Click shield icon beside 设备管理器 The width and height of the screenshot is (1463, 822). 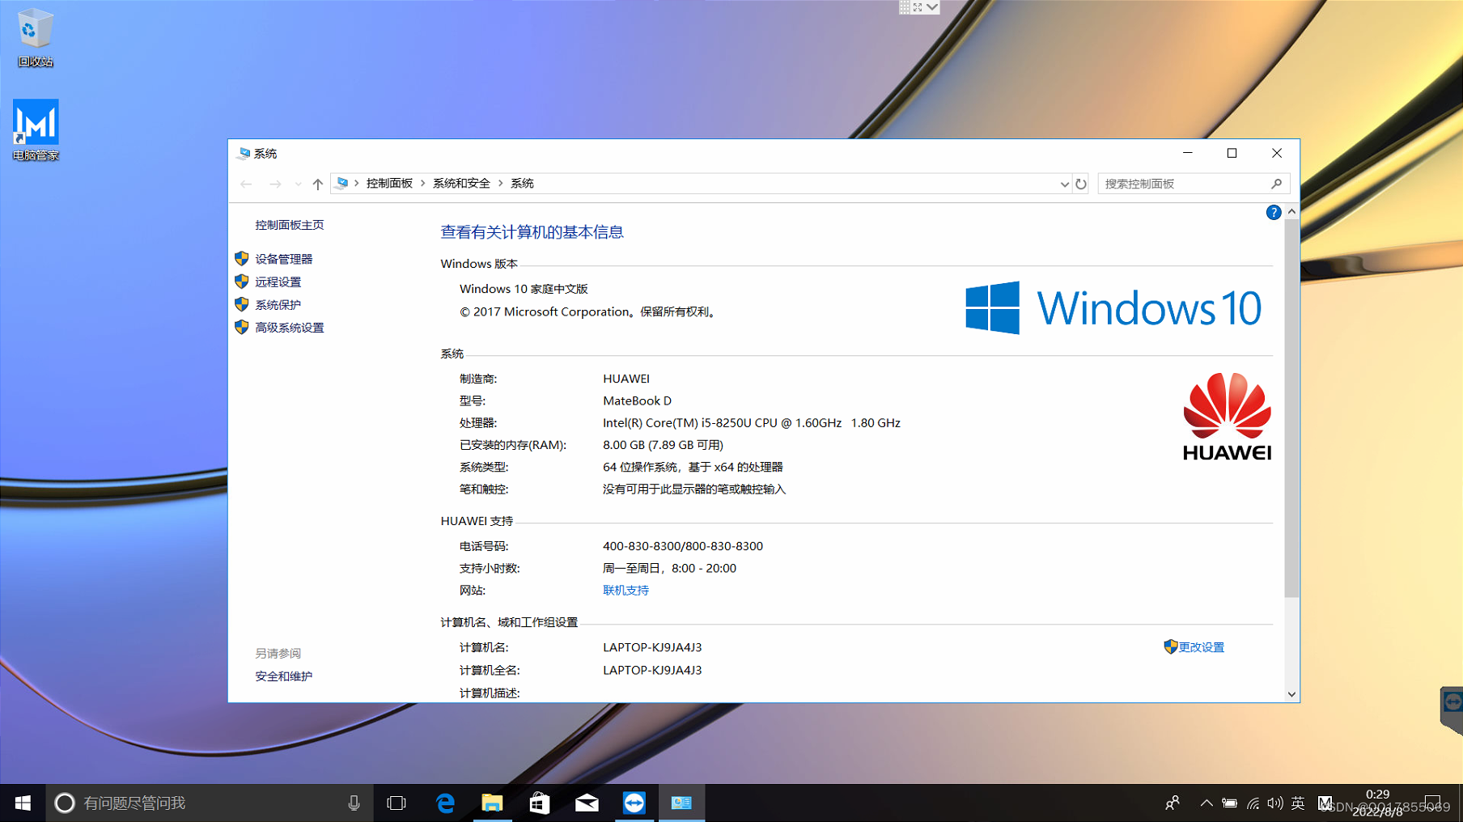(241, 258)
